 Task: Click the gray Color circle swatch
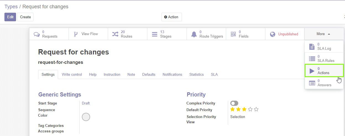coord(86,117)
